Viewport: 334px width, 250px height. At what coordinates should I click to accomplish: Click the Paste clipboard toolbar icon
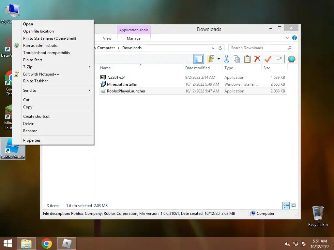click(247, 59)
